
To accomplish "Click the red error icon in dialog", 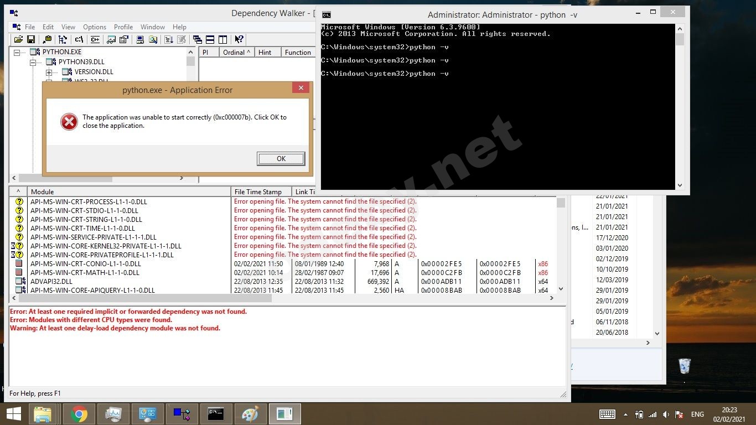I will pos(69,122).
